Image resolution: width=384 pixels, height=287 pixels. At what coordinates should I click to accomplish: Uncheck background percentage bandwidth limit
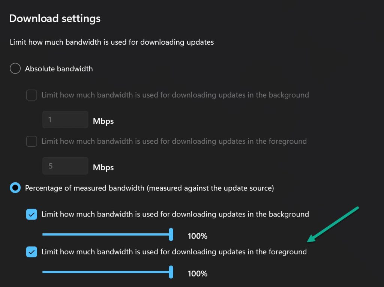(31, 214)
